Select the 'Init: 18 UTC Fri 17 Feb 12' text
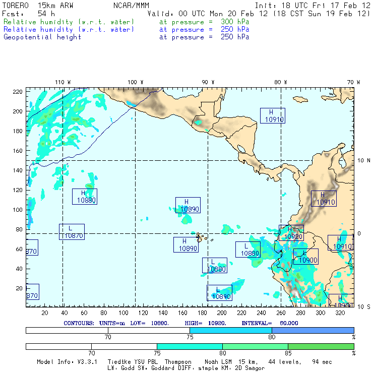373x373 pixels. pyautogui.click(x=313, y=6)
